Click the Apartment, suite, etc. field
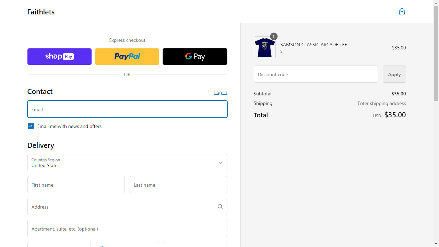The width and height of the screenshot is (439, 247). 127,228
